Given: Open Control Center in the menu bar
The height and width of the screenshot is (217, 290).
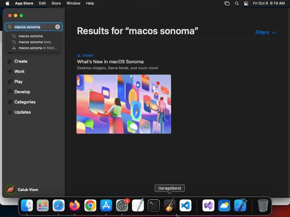Looking at the screenshot, I should coord(246,3).
